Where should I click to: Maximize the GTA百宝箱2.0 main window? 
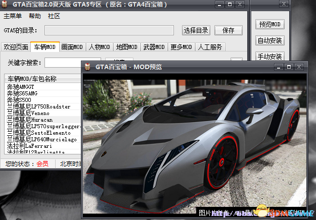(x=230, y=4)
